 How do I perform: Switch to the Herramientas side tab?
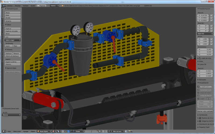(x=3, y=13)
